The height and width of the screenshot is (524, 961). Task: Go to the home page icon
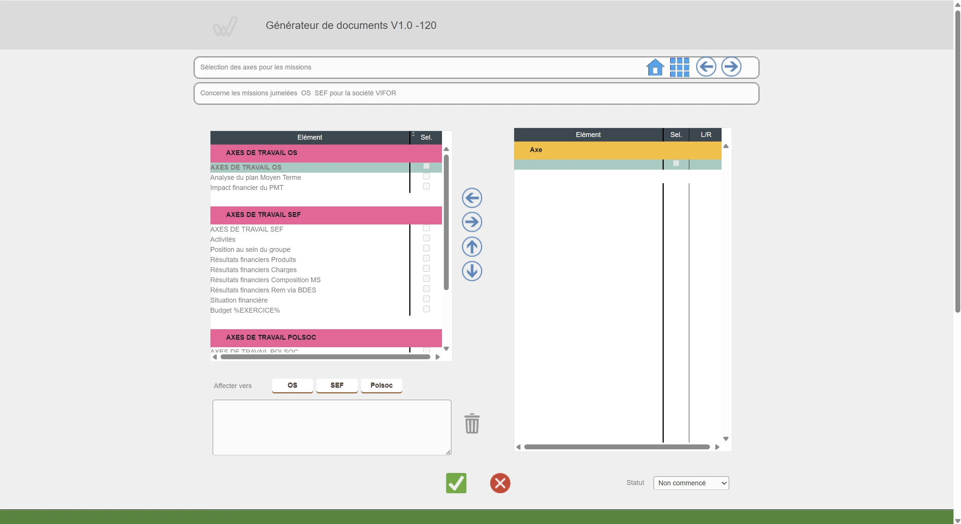tap(655, 67)
